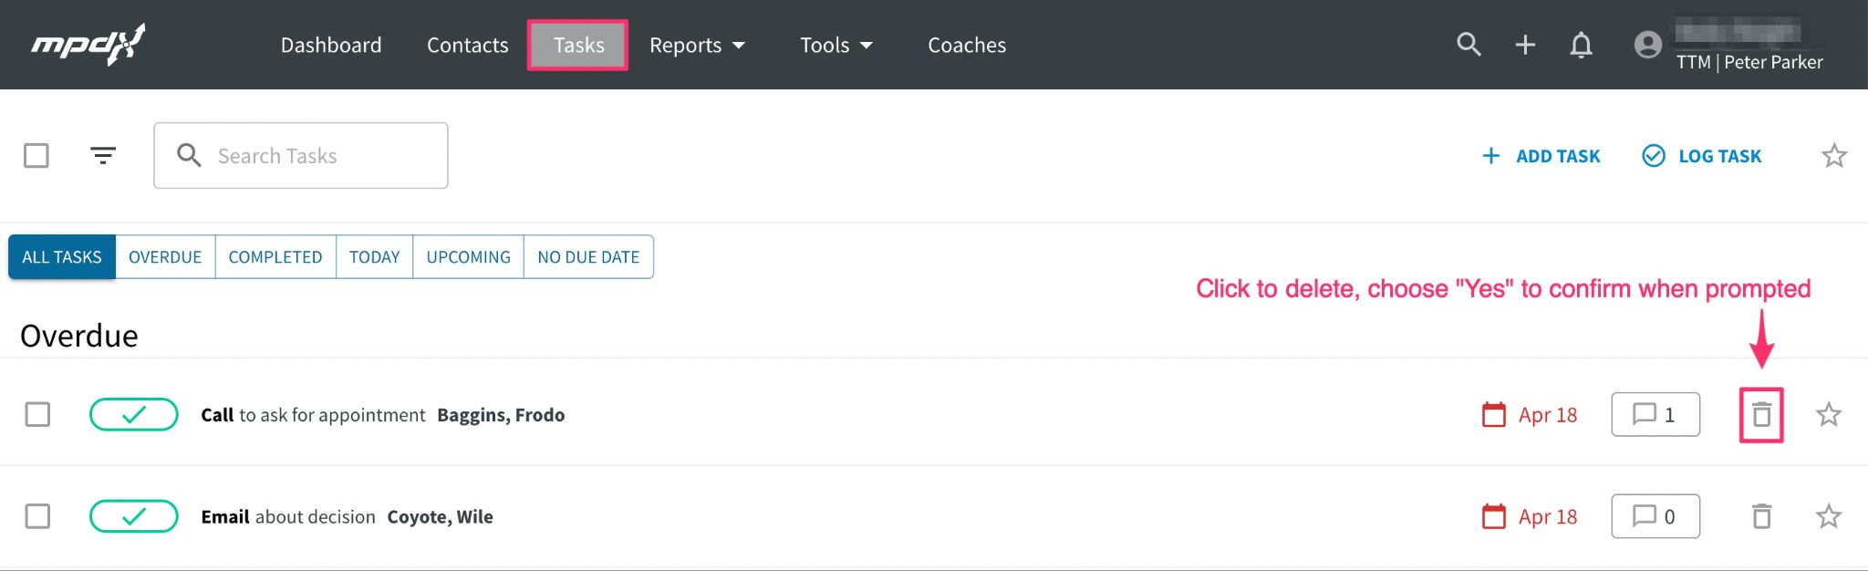Open the search magnifier in top navigation
The width and height of the screenshot is (1868, 571).
coord(1468,44)
